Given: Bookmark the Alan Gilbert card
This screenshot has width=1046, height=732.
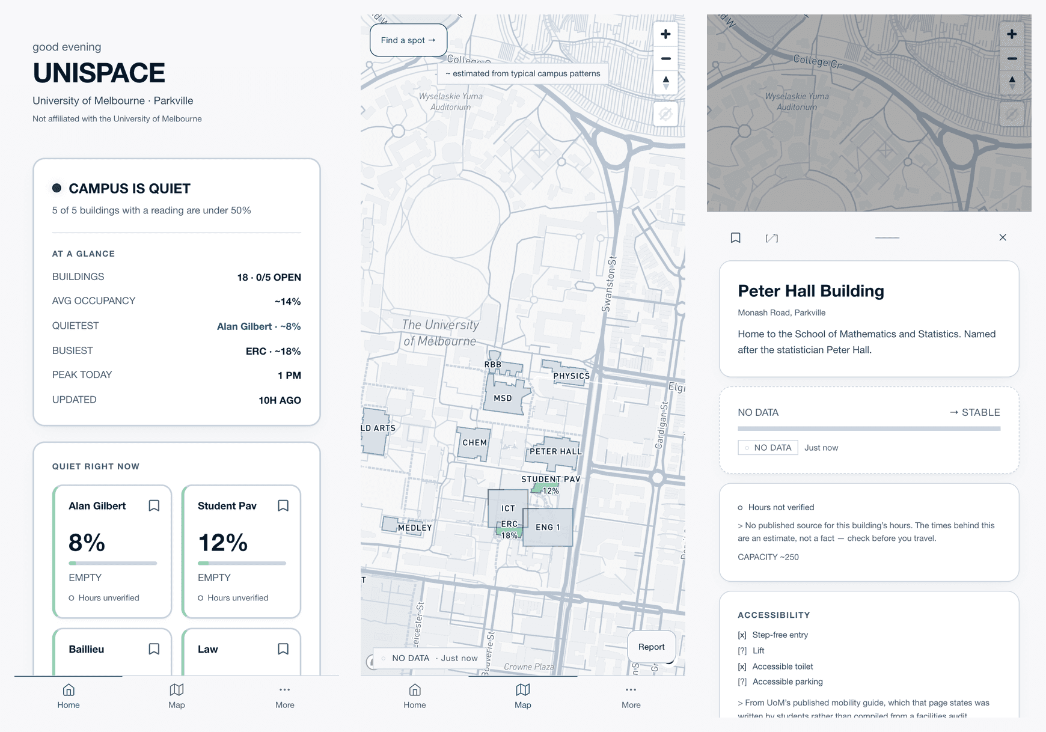Looking at the screenshot, I should [x=154, y=506].
